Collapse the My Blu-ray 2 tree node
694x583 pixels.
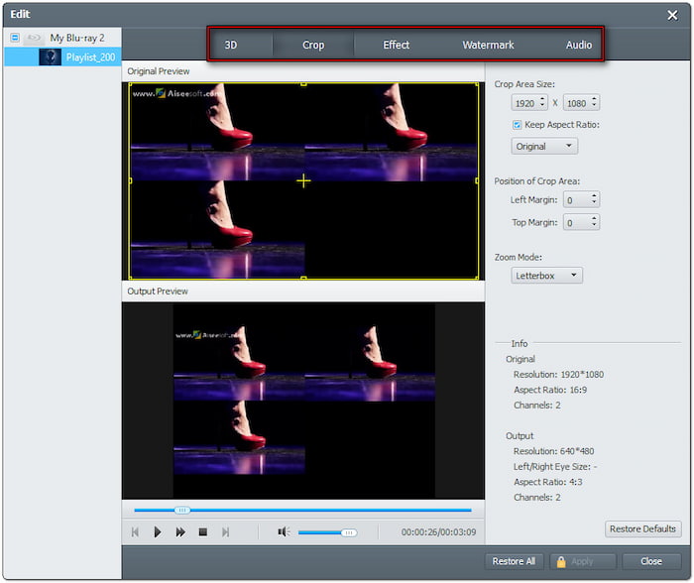pos(14,38)
